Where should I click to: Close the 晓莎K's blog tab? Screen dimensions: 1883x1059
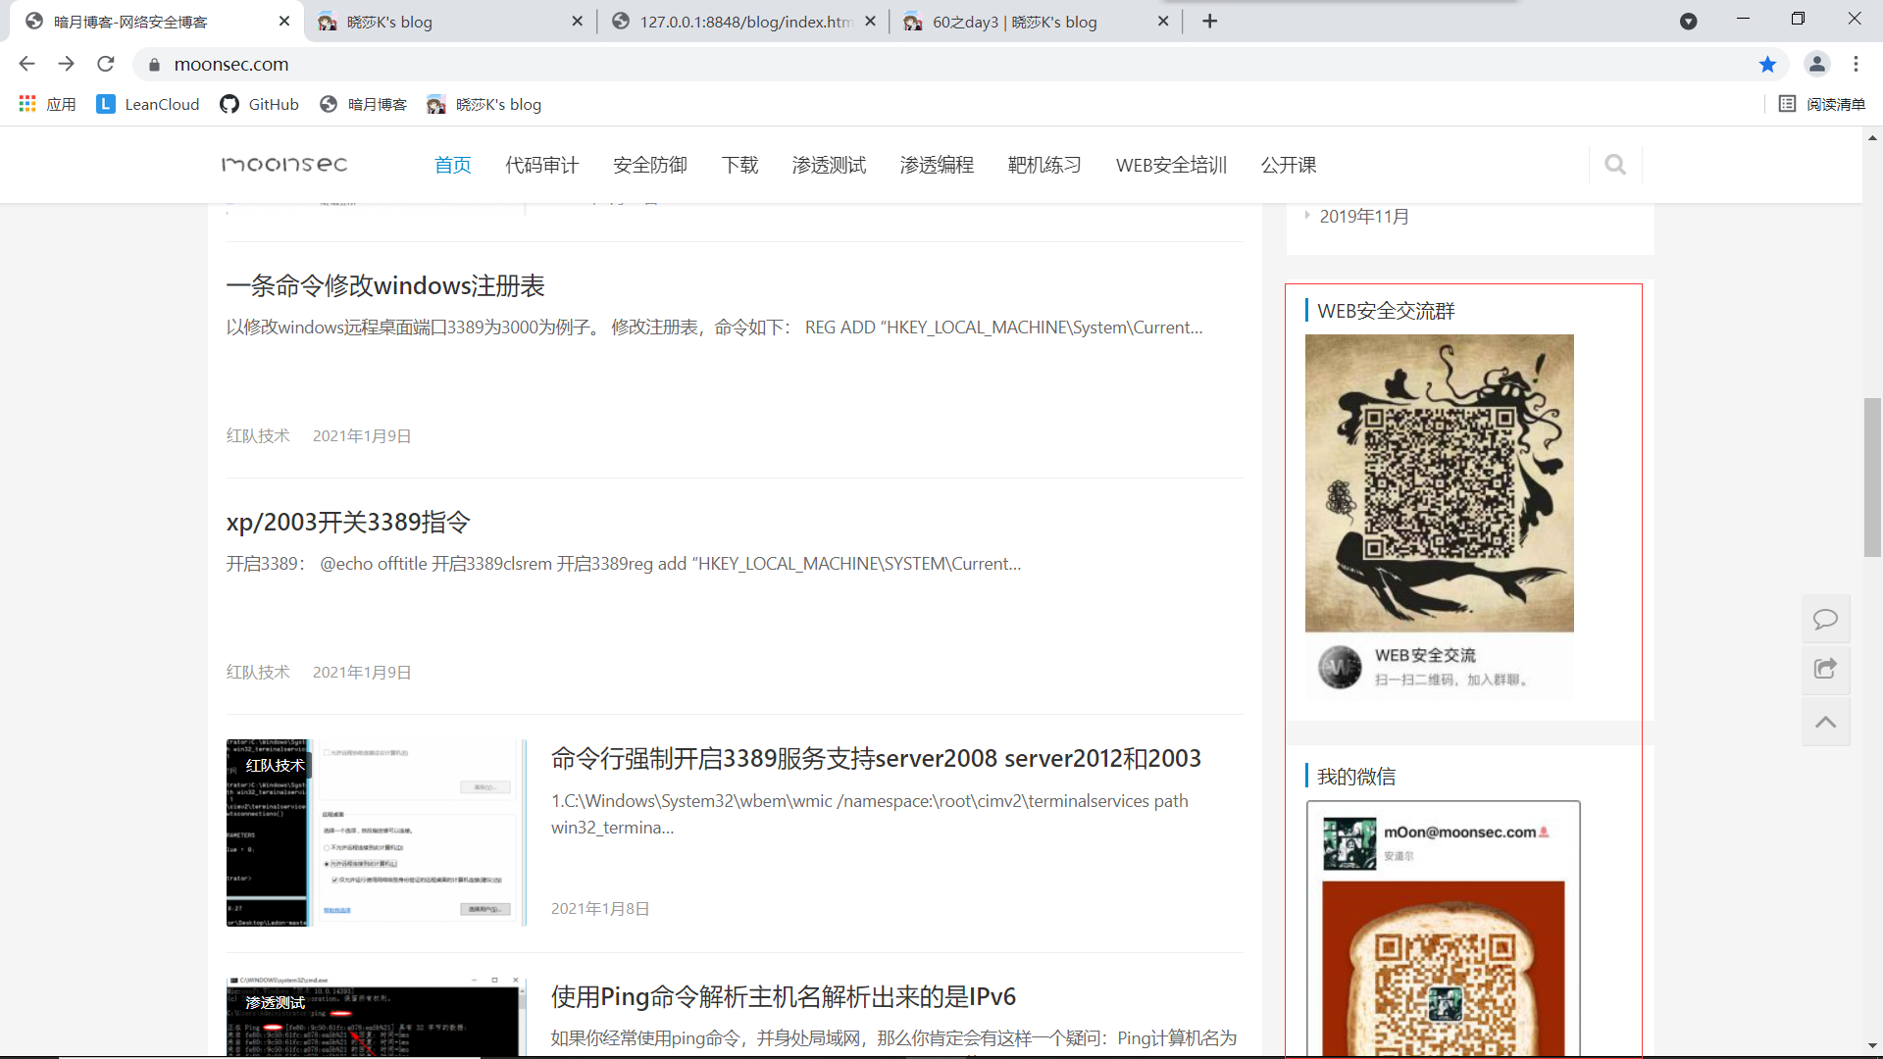point(577,22)
